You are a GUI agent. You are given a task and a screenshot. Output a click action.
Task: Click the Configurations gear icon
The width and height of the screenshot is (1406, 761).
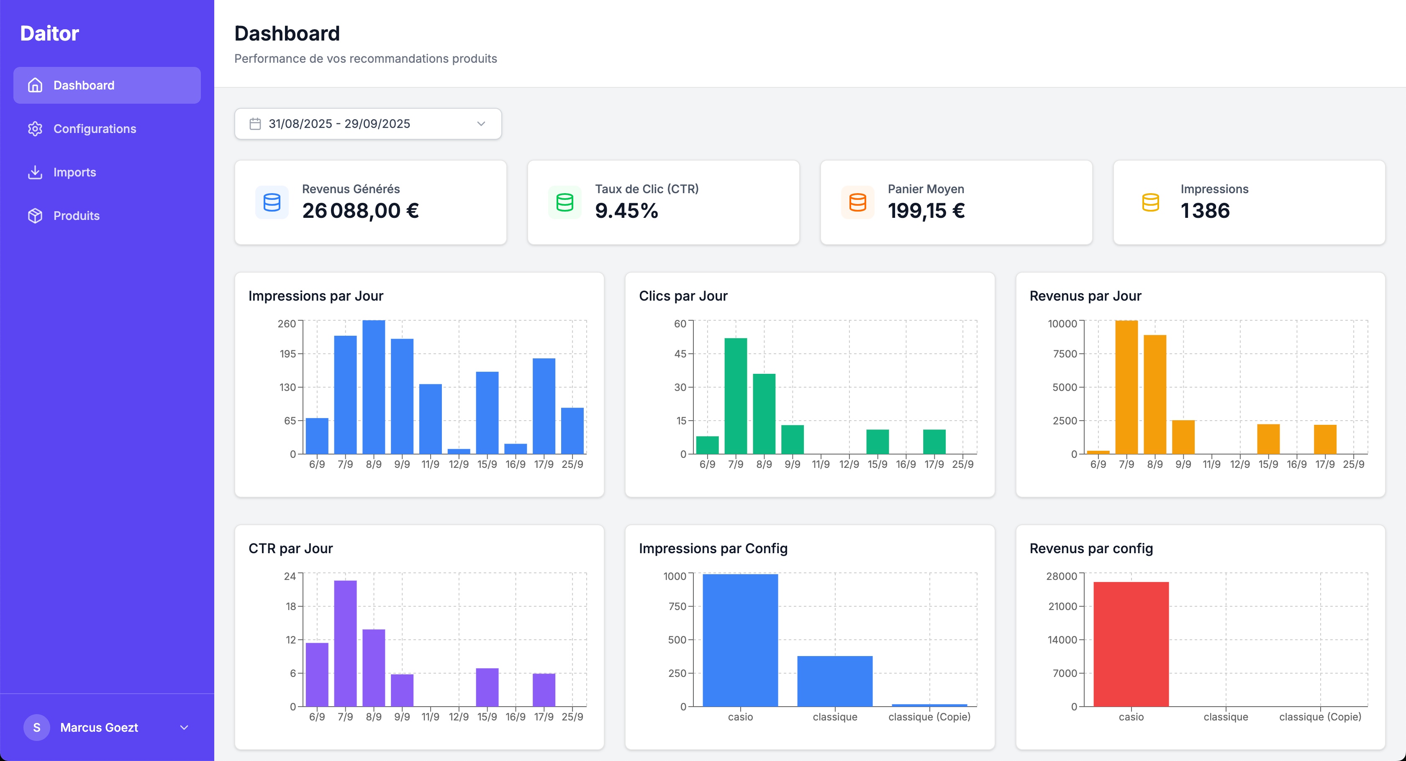tap(36, 129)
